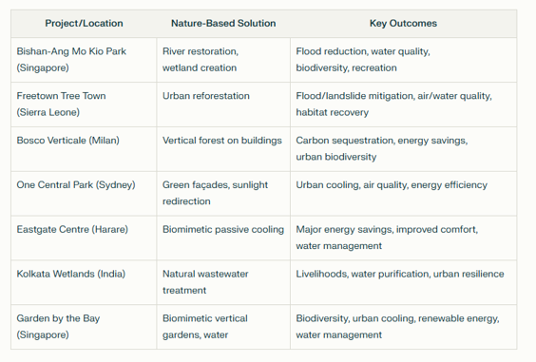This screenshot has width=536, height=362.
Task: Click the Vertical forest on buildings cell
Action: tap(223, 149)
